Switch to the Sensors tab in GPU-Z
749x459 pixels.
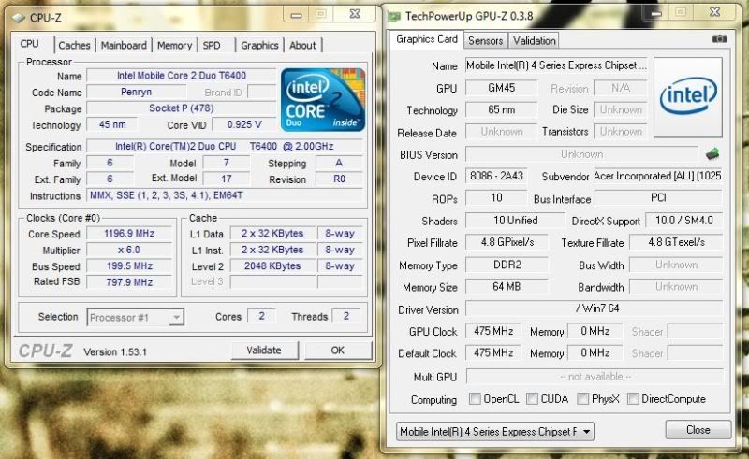point(485,40)
